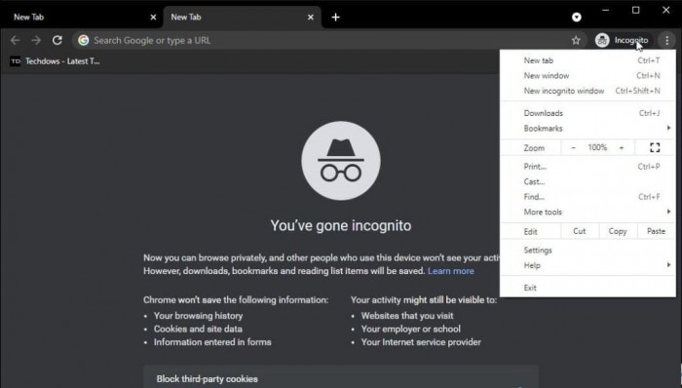Click the text Your browsing history
Screen dimensions: 682x388
[x=198, y=316]
